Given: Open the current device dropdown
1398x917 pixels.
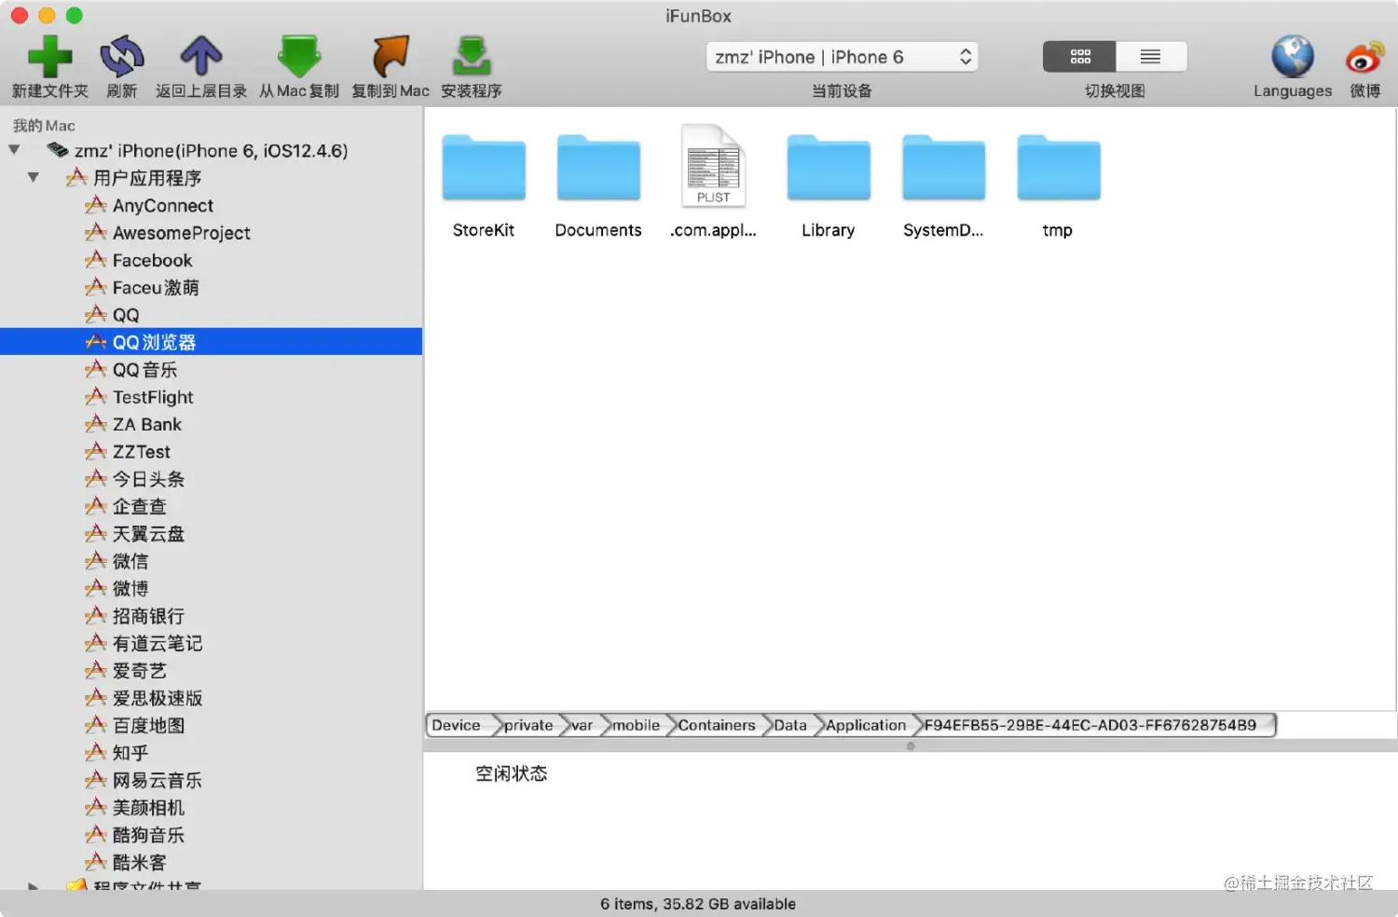Looking at the screenshot, I should (842, 57).
